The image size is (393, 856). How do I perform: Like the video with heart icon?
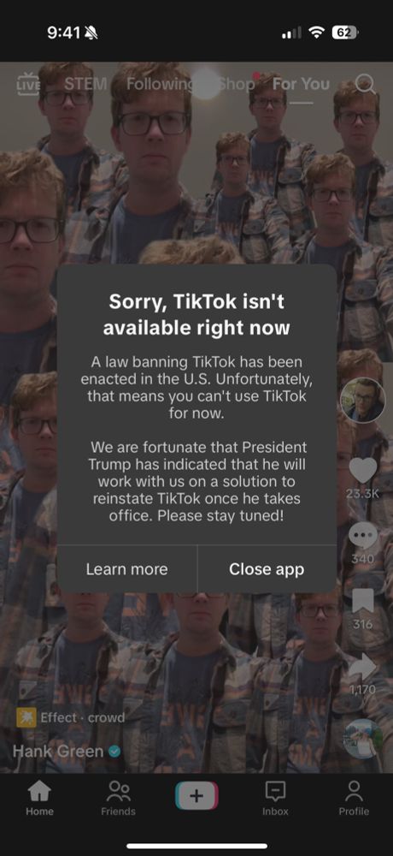362,470
